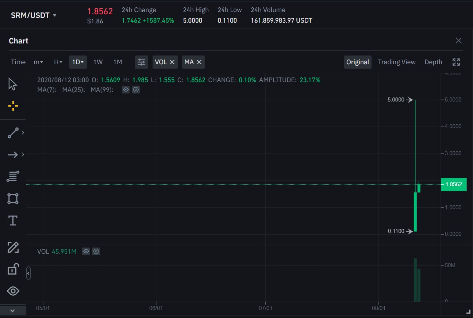Select the text annotation tool
This screenshot has height=318, width=473.
tap(13, 221)
